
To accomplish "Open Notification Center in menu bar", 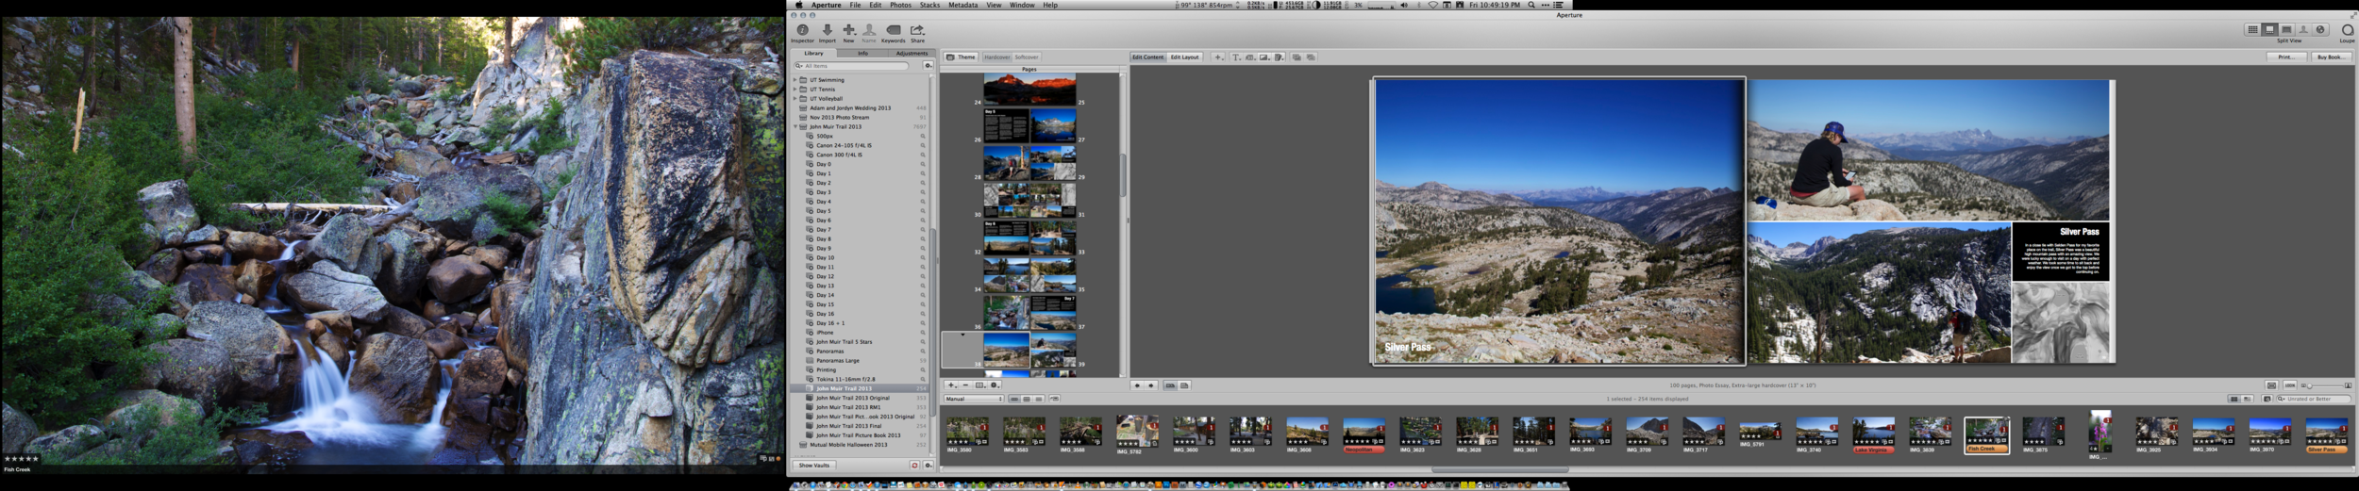I will (1559, 5).
